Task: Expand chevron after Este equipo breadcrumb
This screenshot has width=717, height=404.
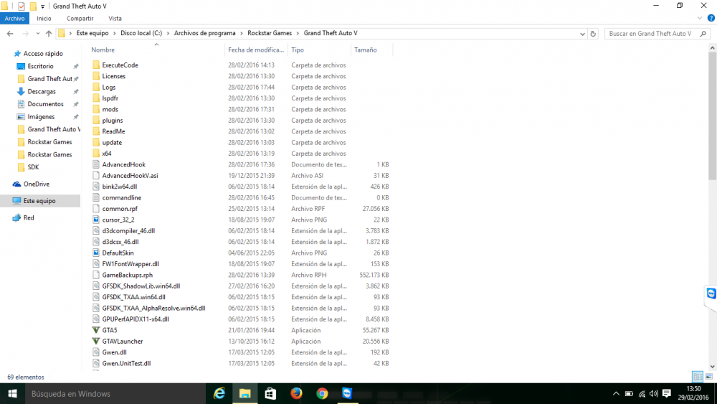Action: coord(115,34)
